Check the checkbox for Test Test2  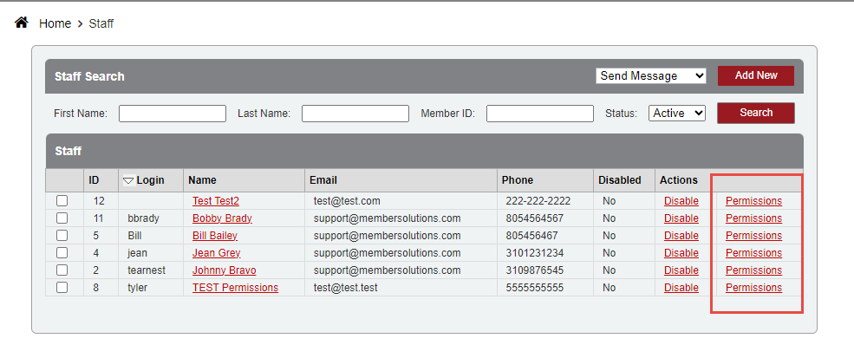click(x=62, y=200)
